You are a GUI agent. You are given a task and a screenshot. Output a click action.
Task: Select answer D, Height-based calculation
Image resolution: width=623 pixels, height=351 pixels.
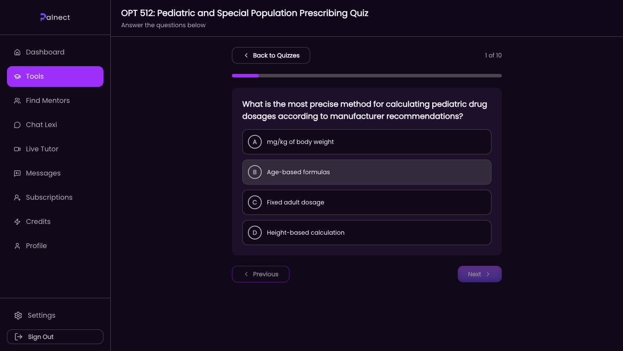(366, 233)
